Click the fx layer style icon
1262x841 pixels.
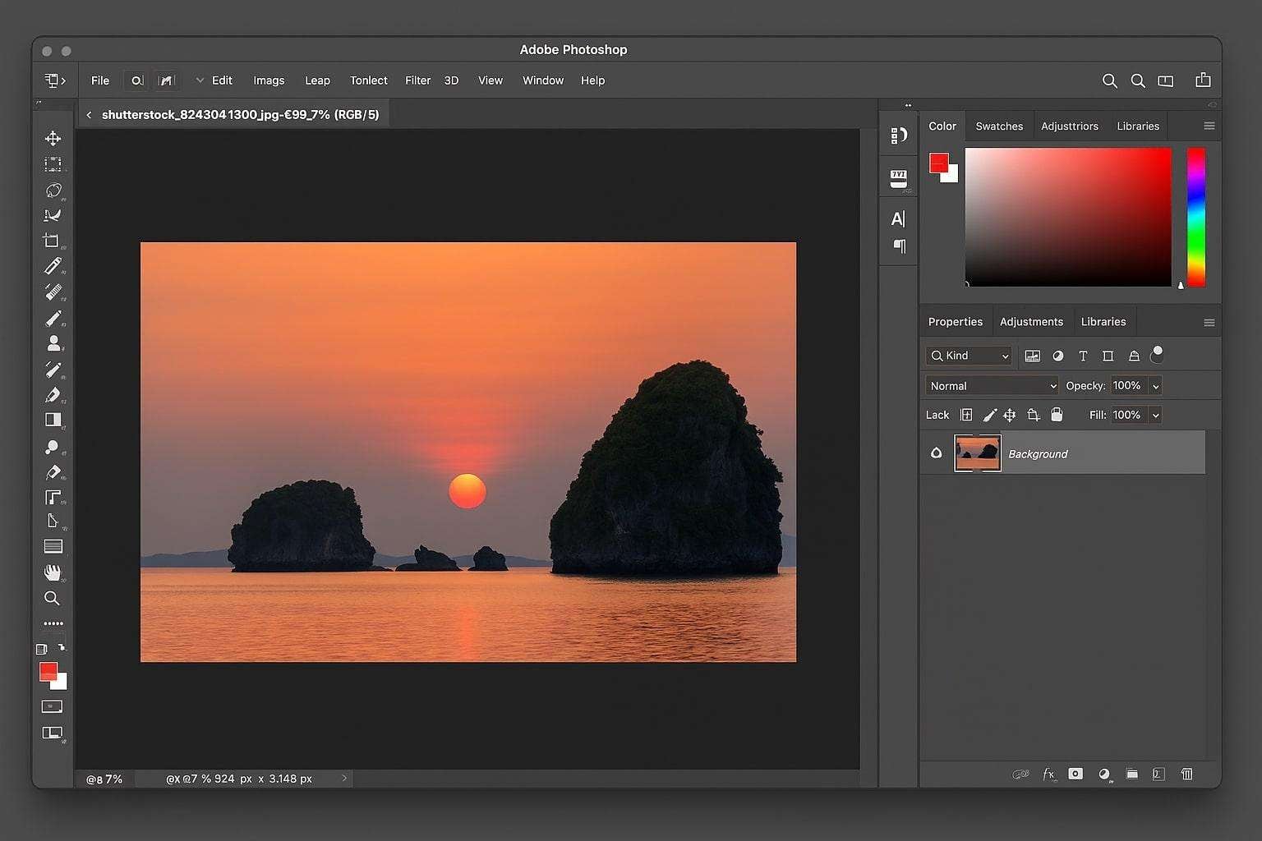point(1048,774)
